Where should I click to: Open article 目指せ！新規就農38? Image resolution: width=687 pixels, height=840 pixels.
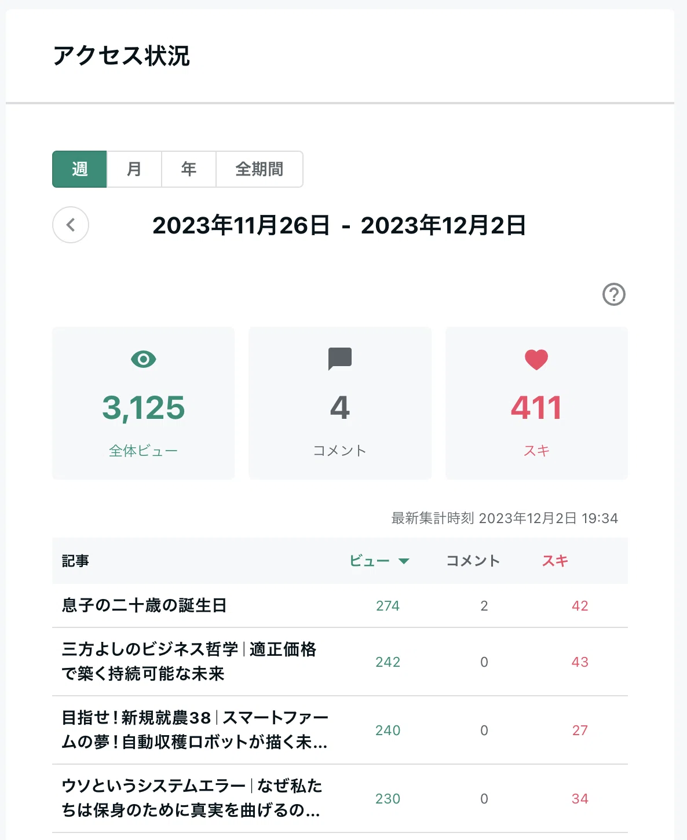click(x=195, y=730)
